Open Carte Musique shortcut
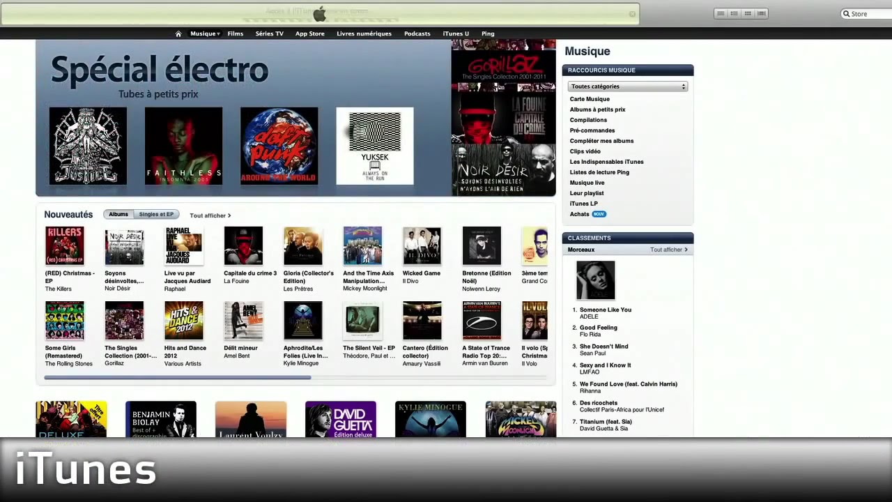Screen dimensions: 892x502 coord(590,99)
